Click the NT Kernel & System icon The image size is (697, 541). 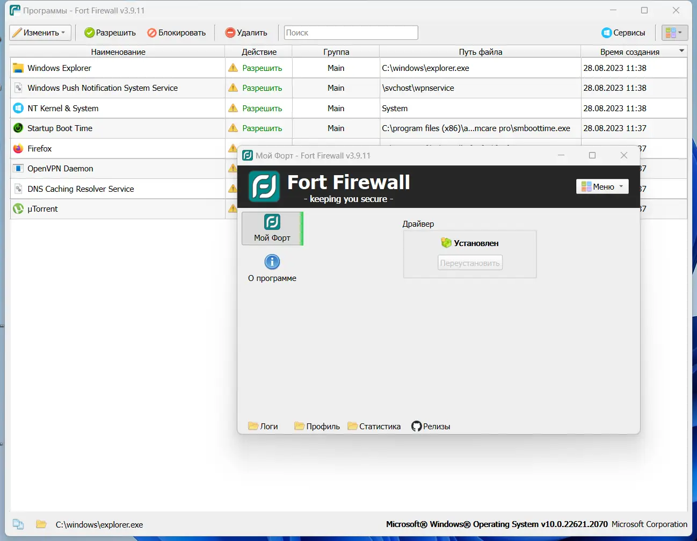pos(18,108)
